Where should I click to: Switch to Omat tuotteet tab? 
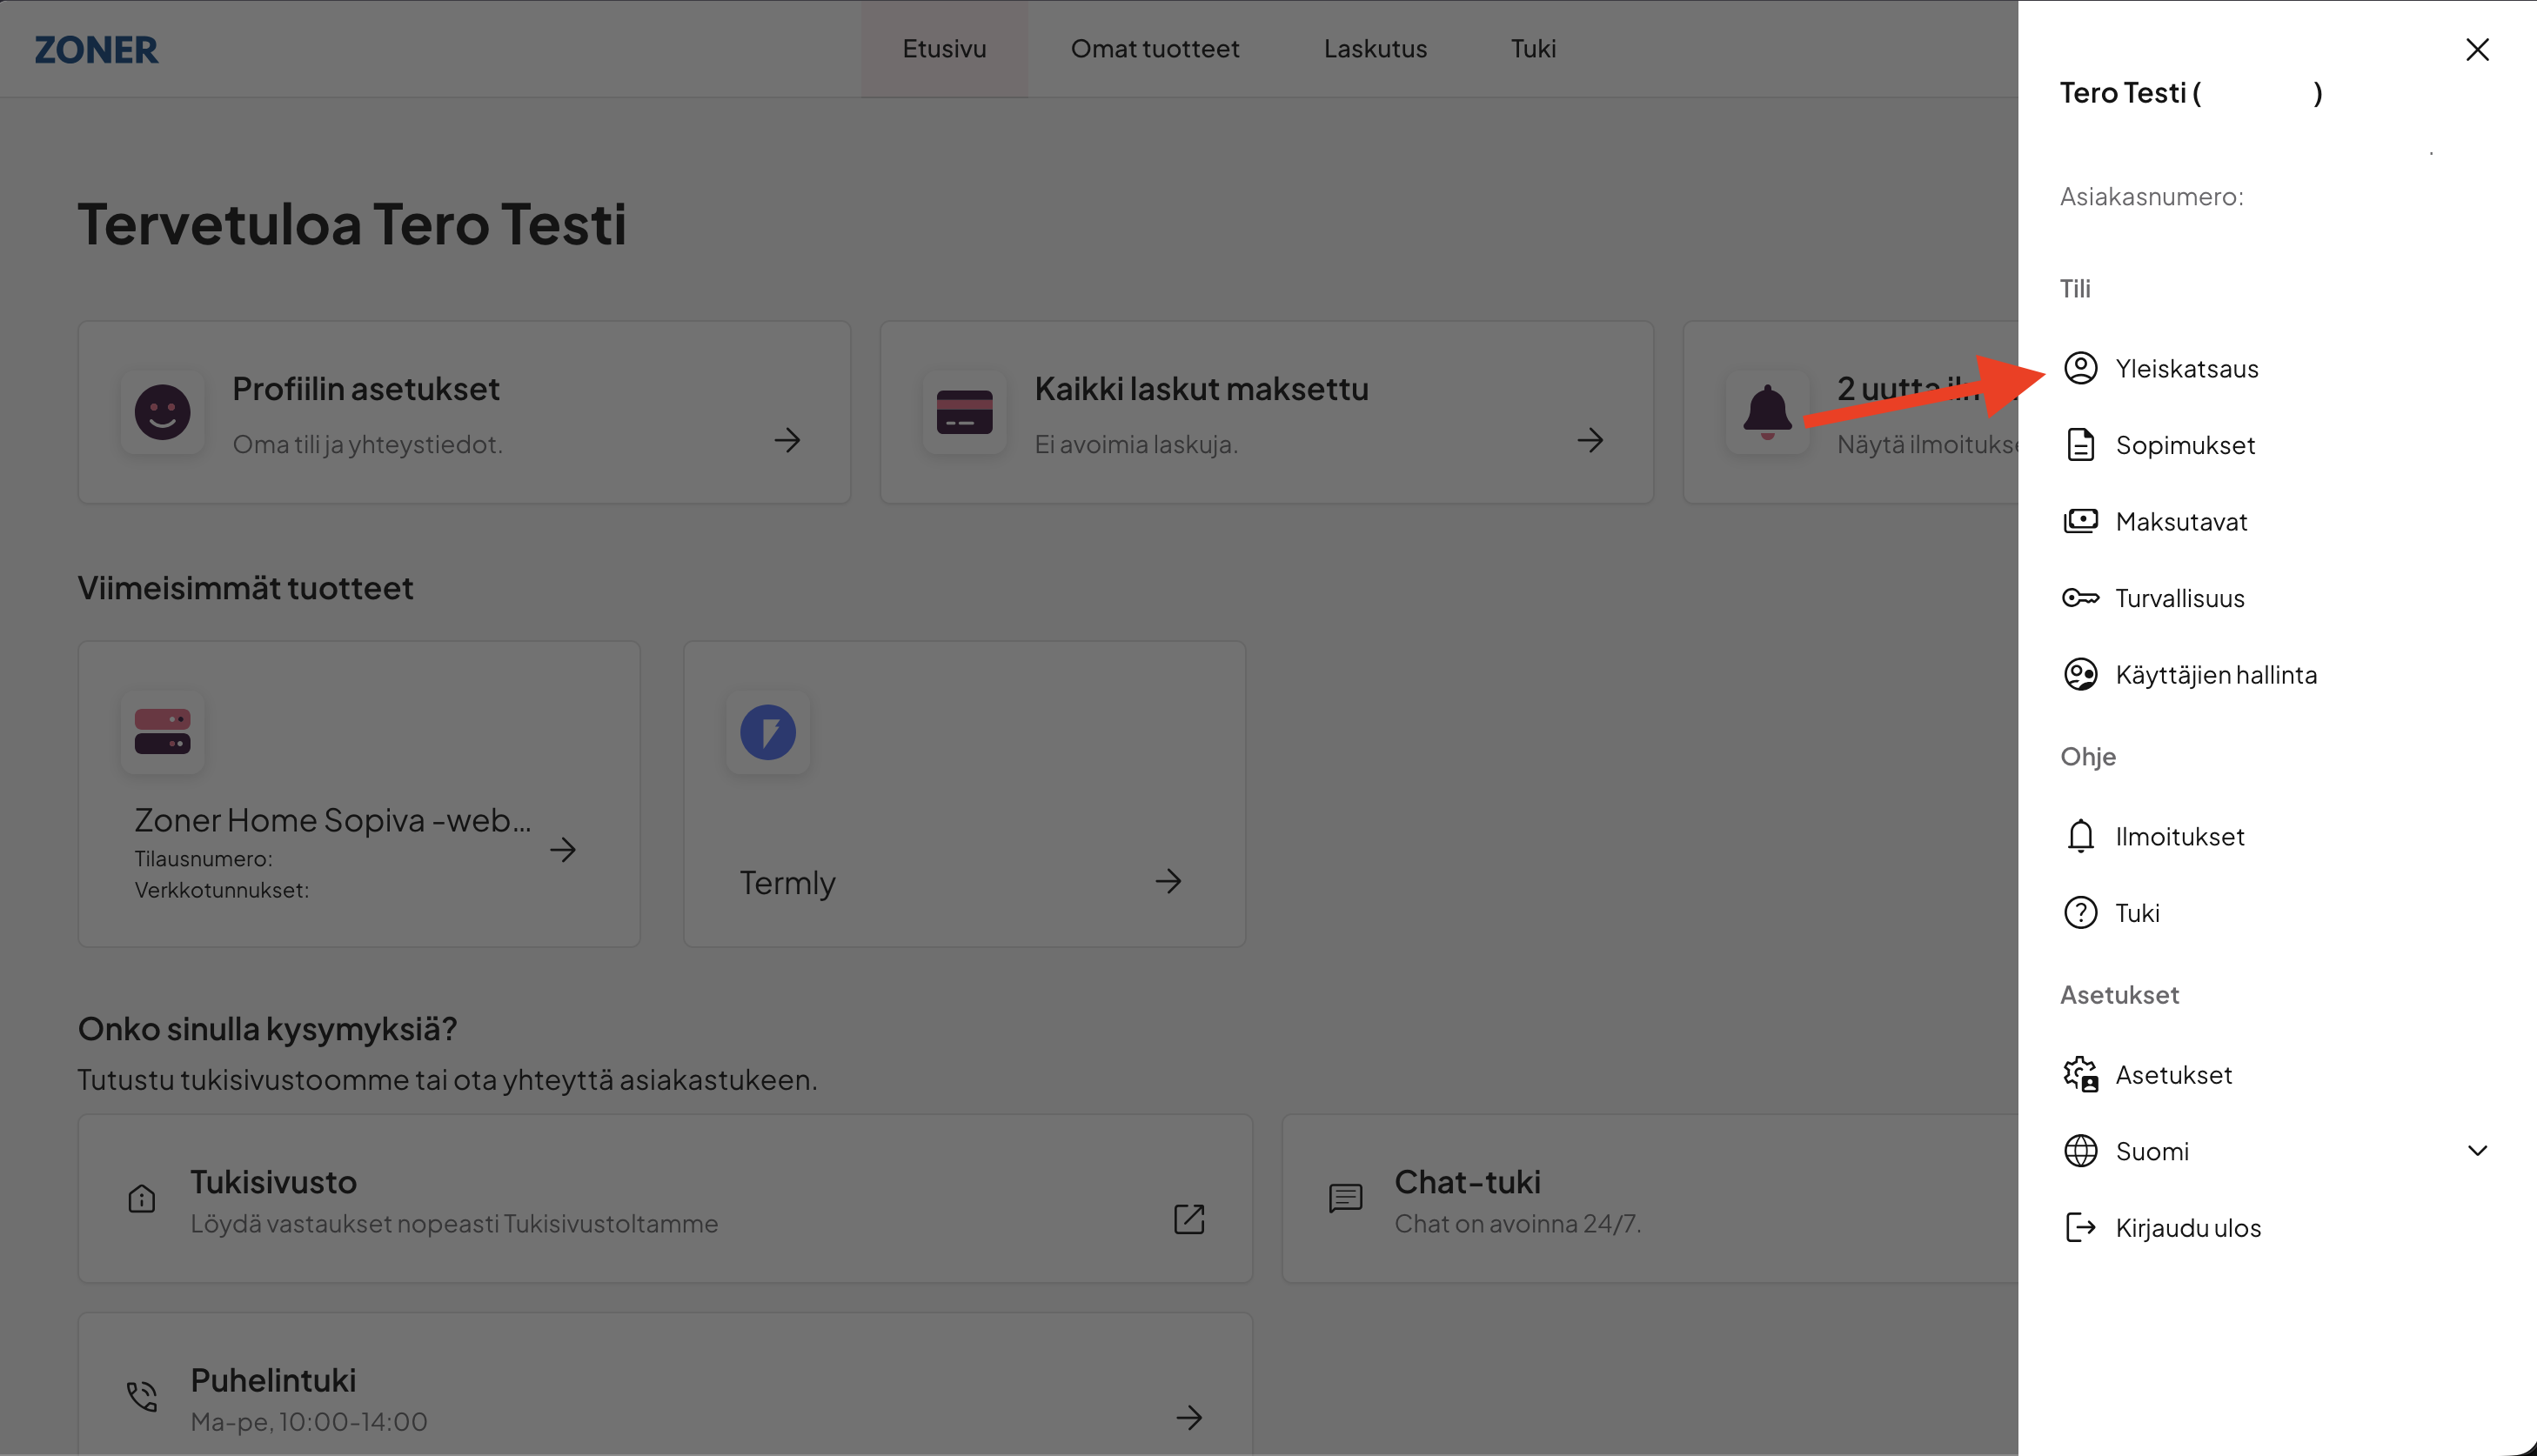click(x=1155, y=49)
